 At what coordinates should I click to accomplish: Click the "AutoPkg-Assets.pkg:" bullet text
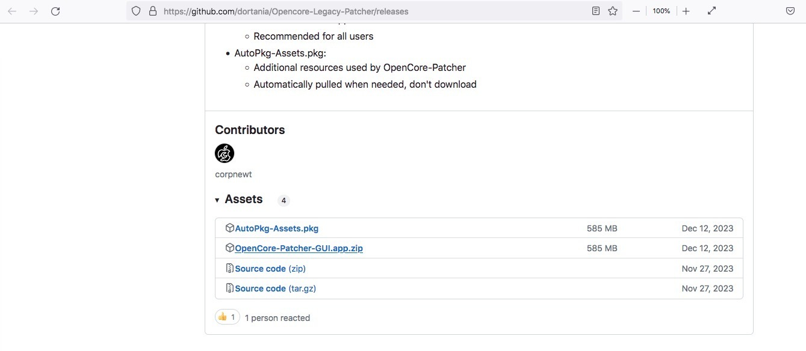click(281, 53)
